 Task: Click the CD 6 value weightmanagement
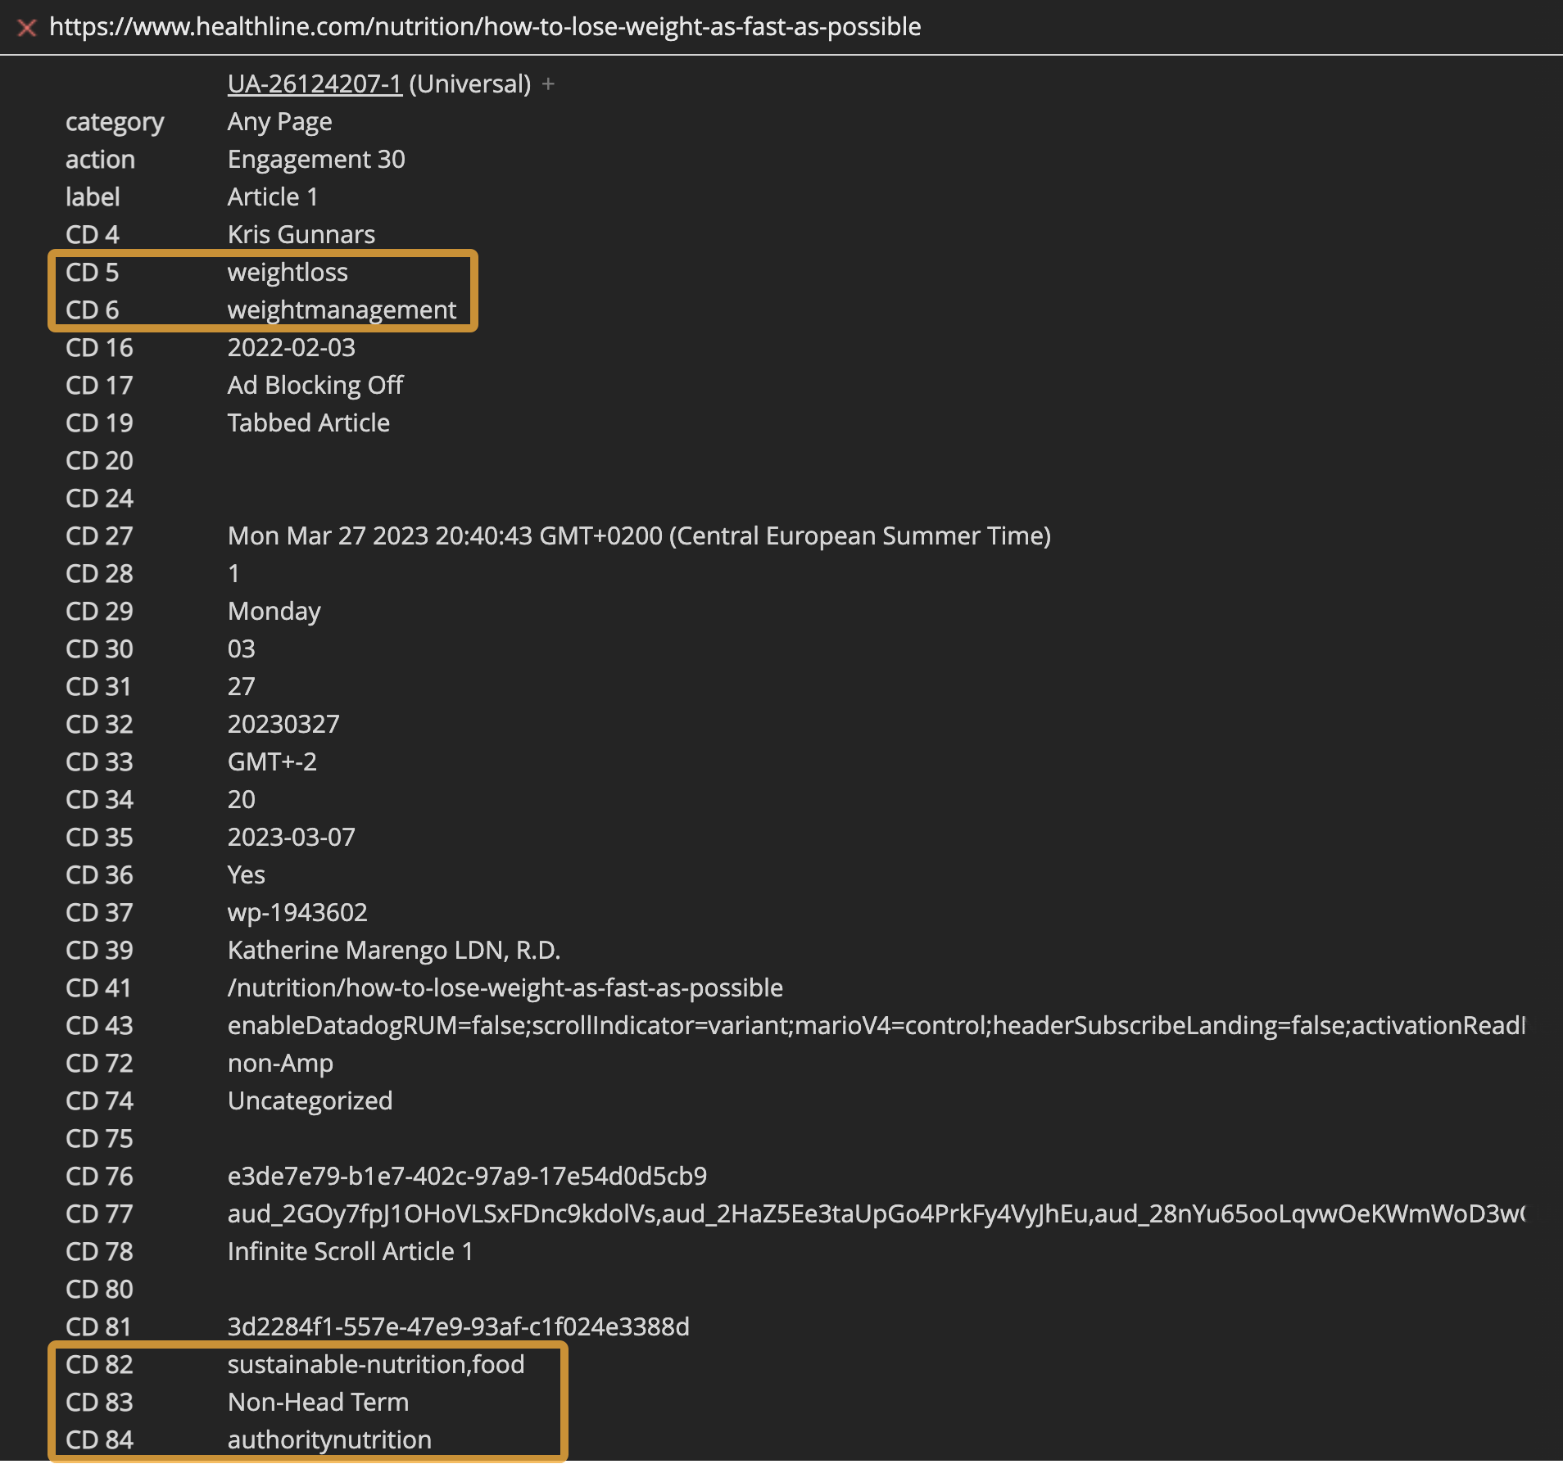point(342,310)
